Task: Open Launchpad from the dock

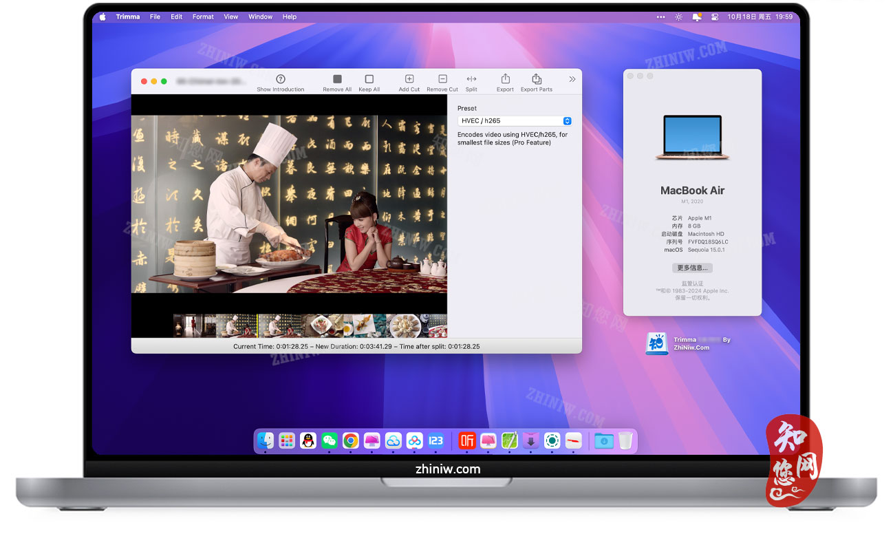Action: point(287,440)
